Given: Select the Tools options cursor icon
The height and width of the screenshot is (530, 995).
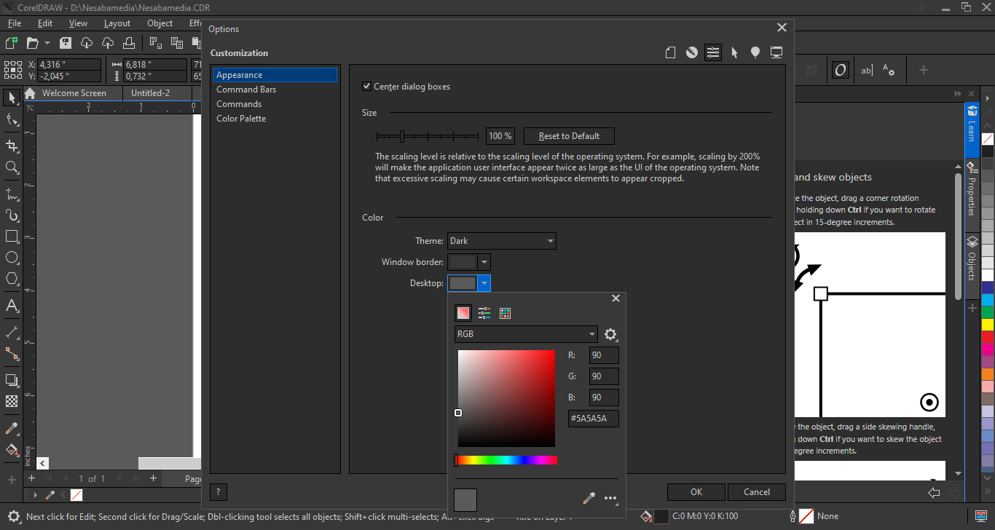Looking at the screenshot, I should pos(734,52).
